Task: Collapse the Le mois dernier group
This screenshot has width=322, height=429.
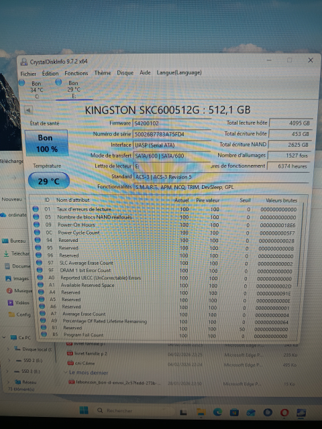Action: (66, 373)
